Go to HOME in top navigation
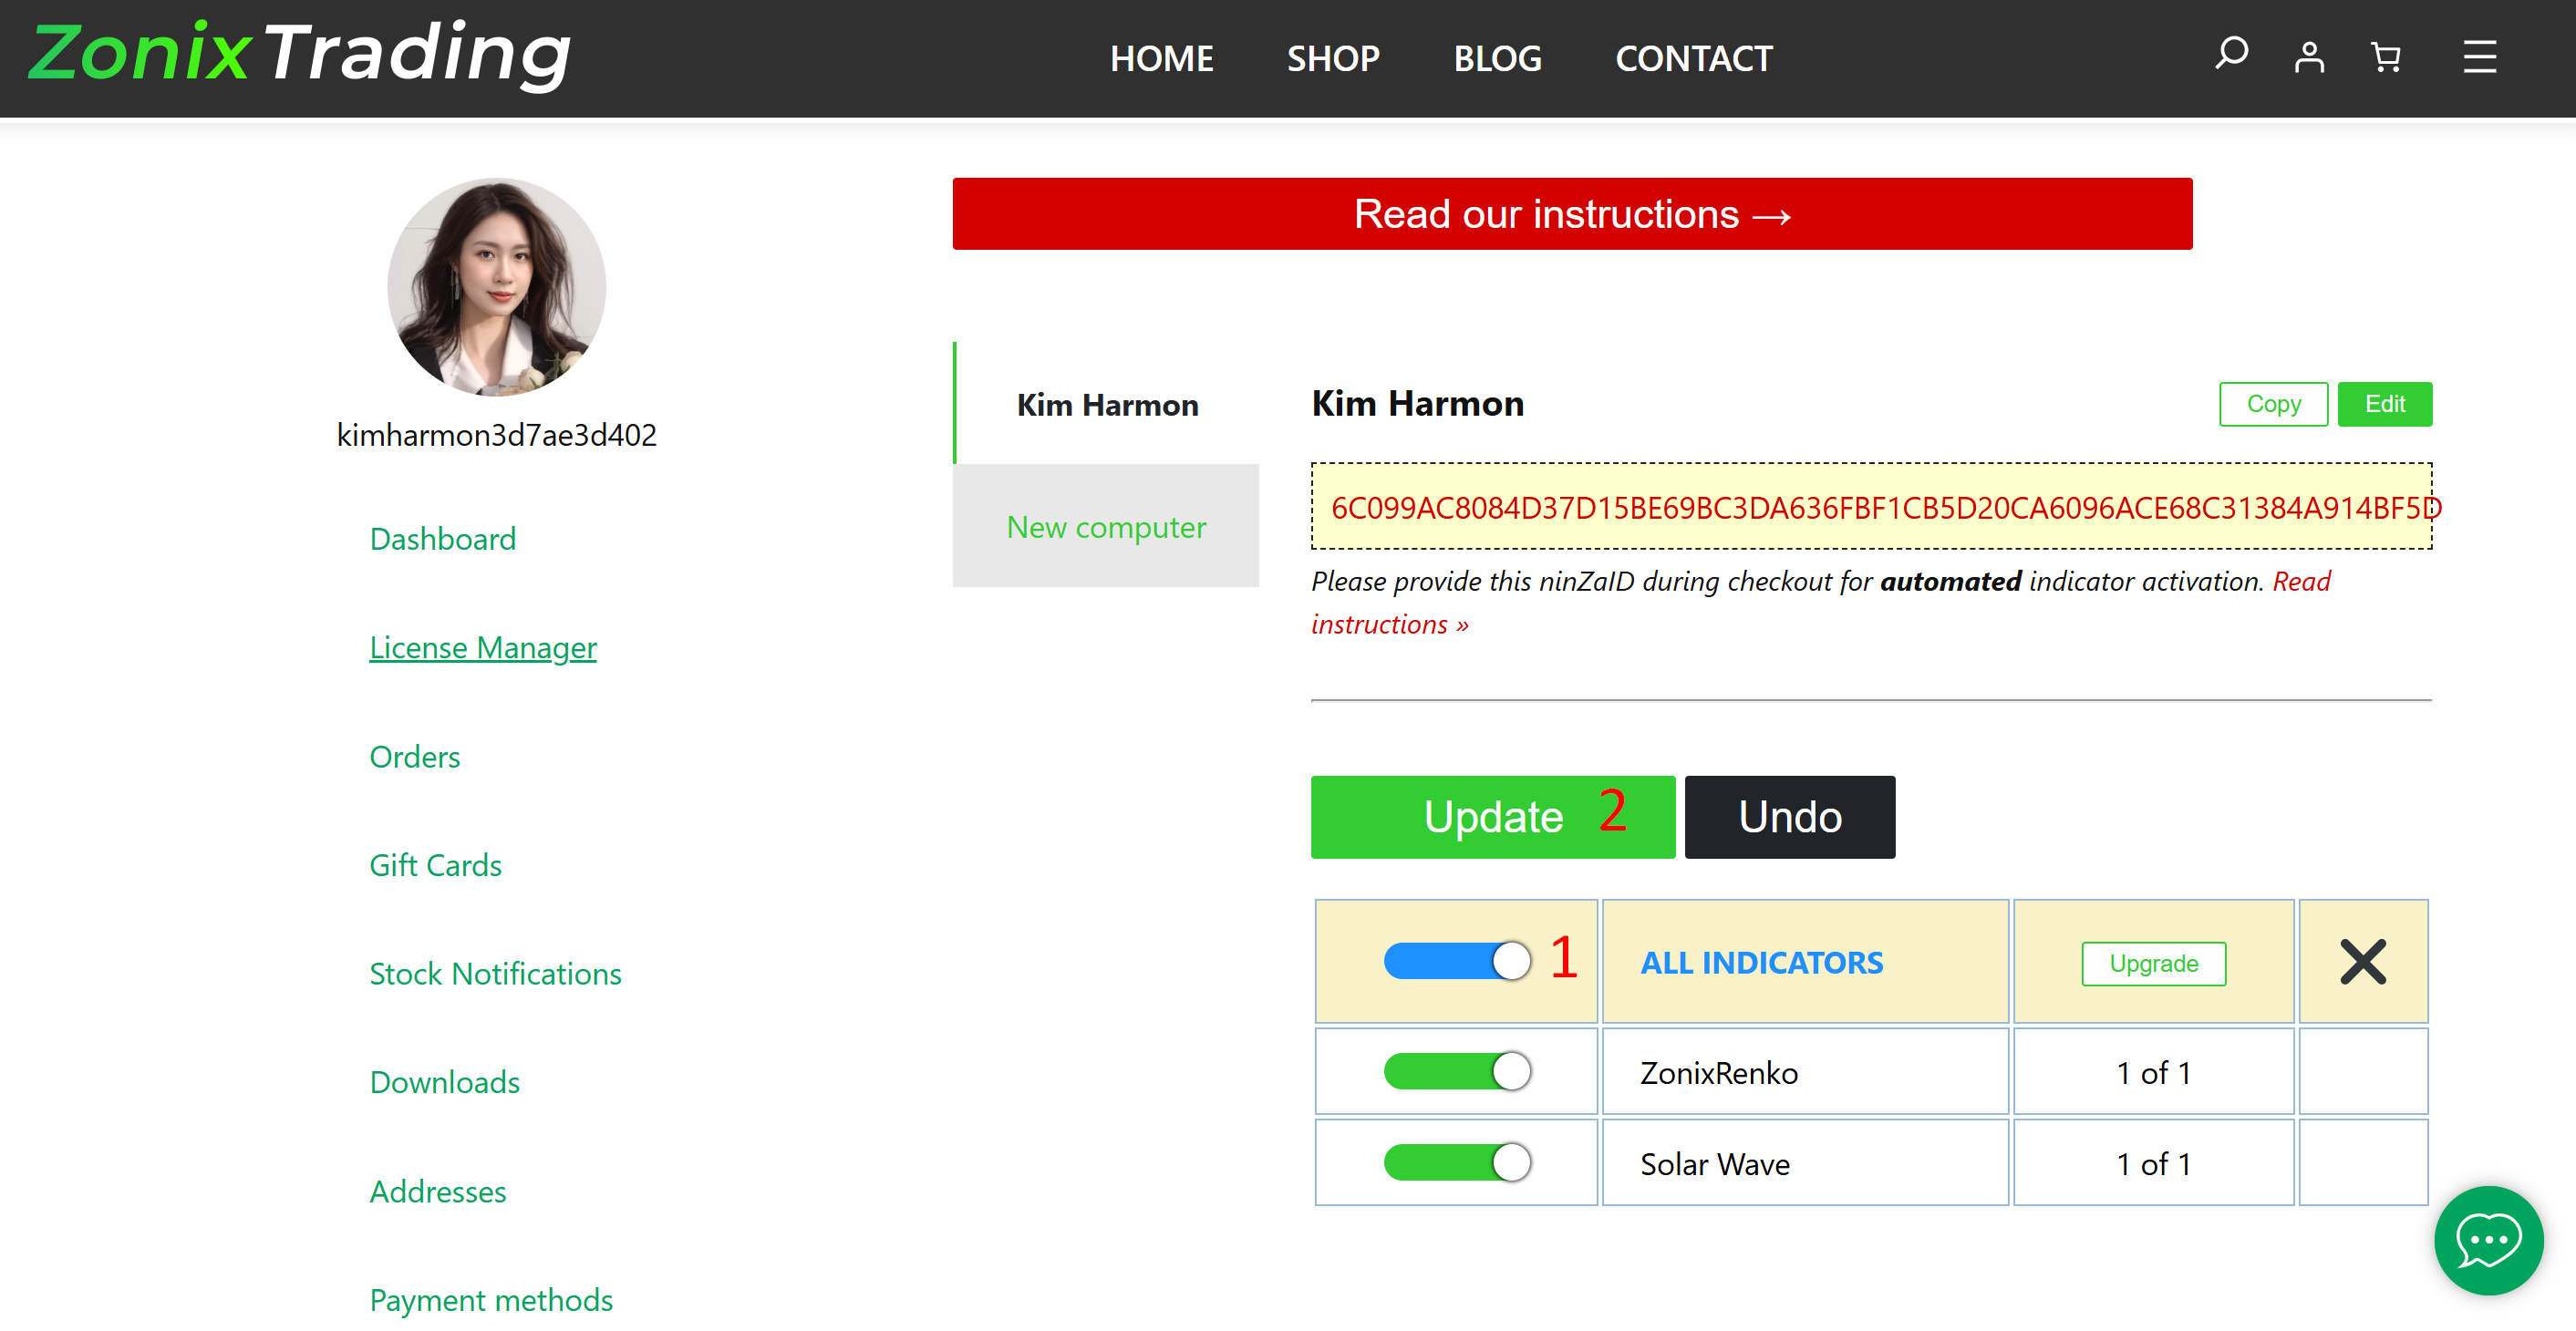2576x1331 pixels. [1161, 59]
